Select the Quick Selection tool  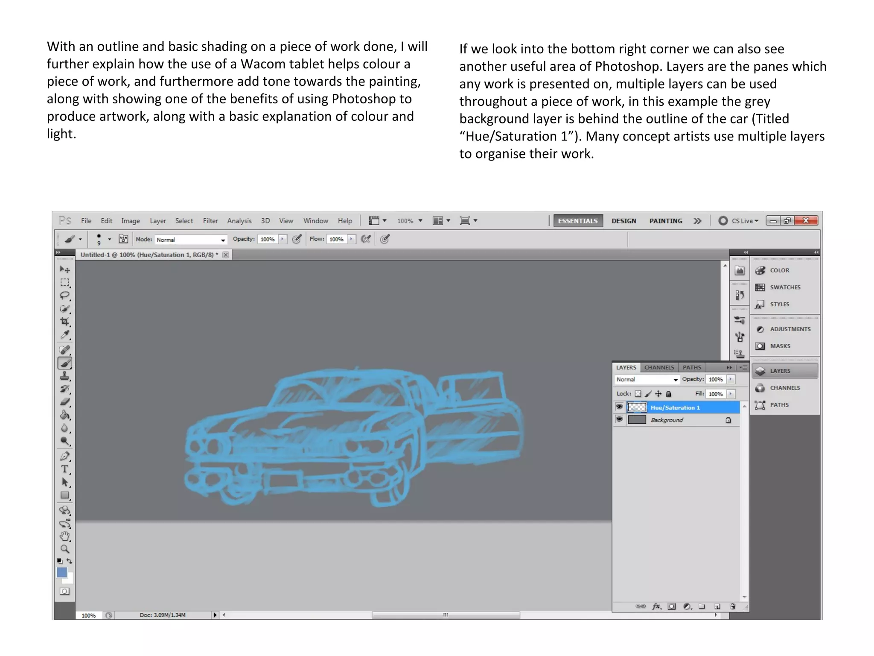(65, 308)
